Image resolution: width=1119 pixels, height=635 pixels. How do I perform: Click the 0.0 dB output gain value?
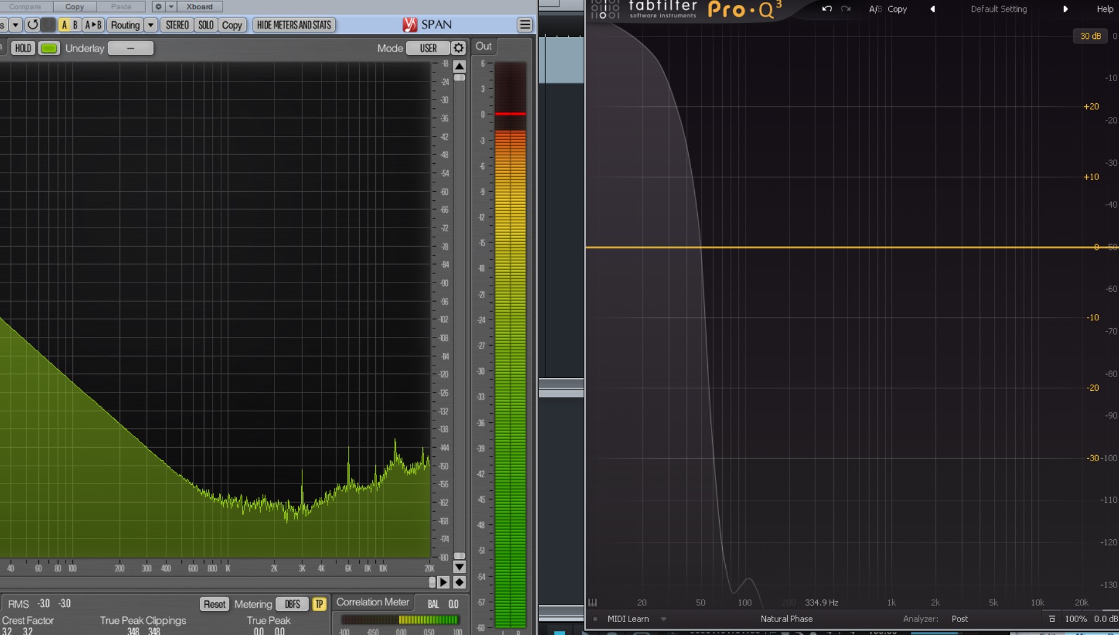coord(1105,618)
